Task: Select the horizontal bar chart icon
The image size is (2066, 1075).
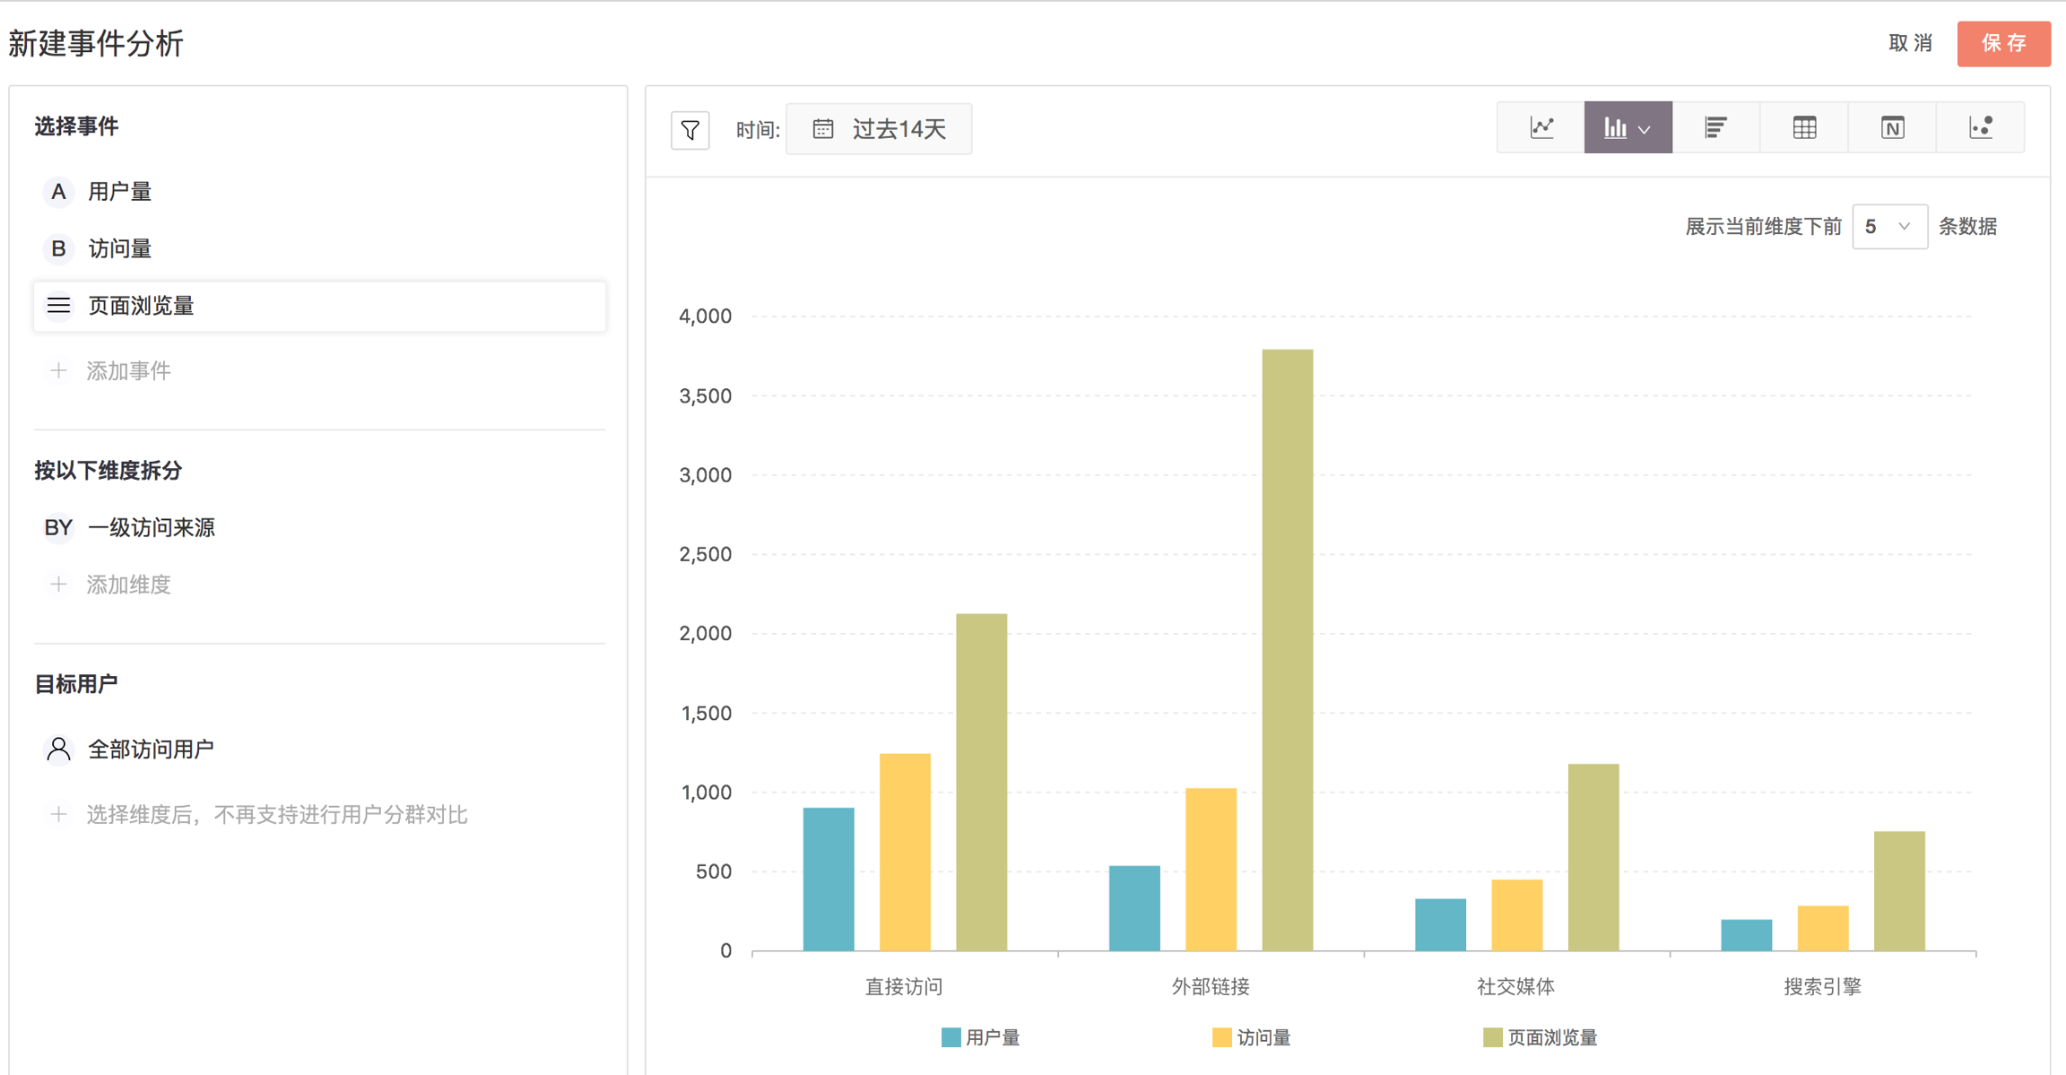Action: (1715, 128)
